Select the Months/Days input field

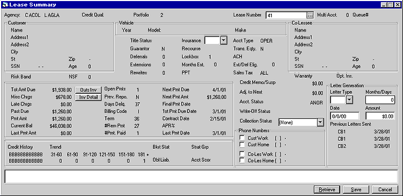click(x=380, y=100)
